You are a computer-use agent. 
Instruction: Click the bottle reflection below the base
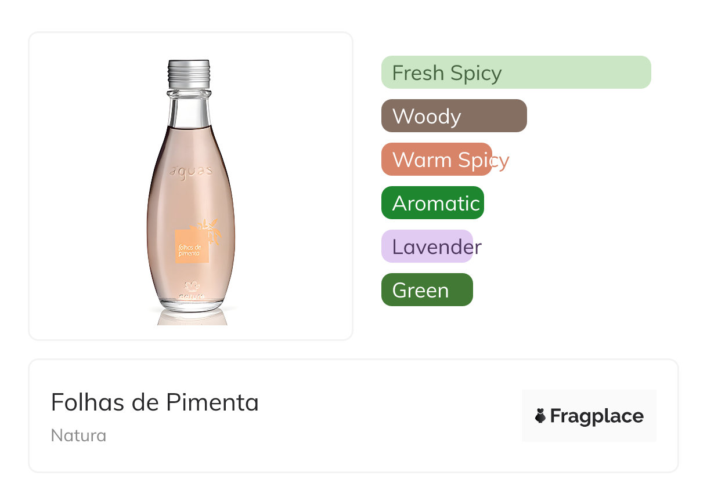pyautogui.click(x=192, y=318)
